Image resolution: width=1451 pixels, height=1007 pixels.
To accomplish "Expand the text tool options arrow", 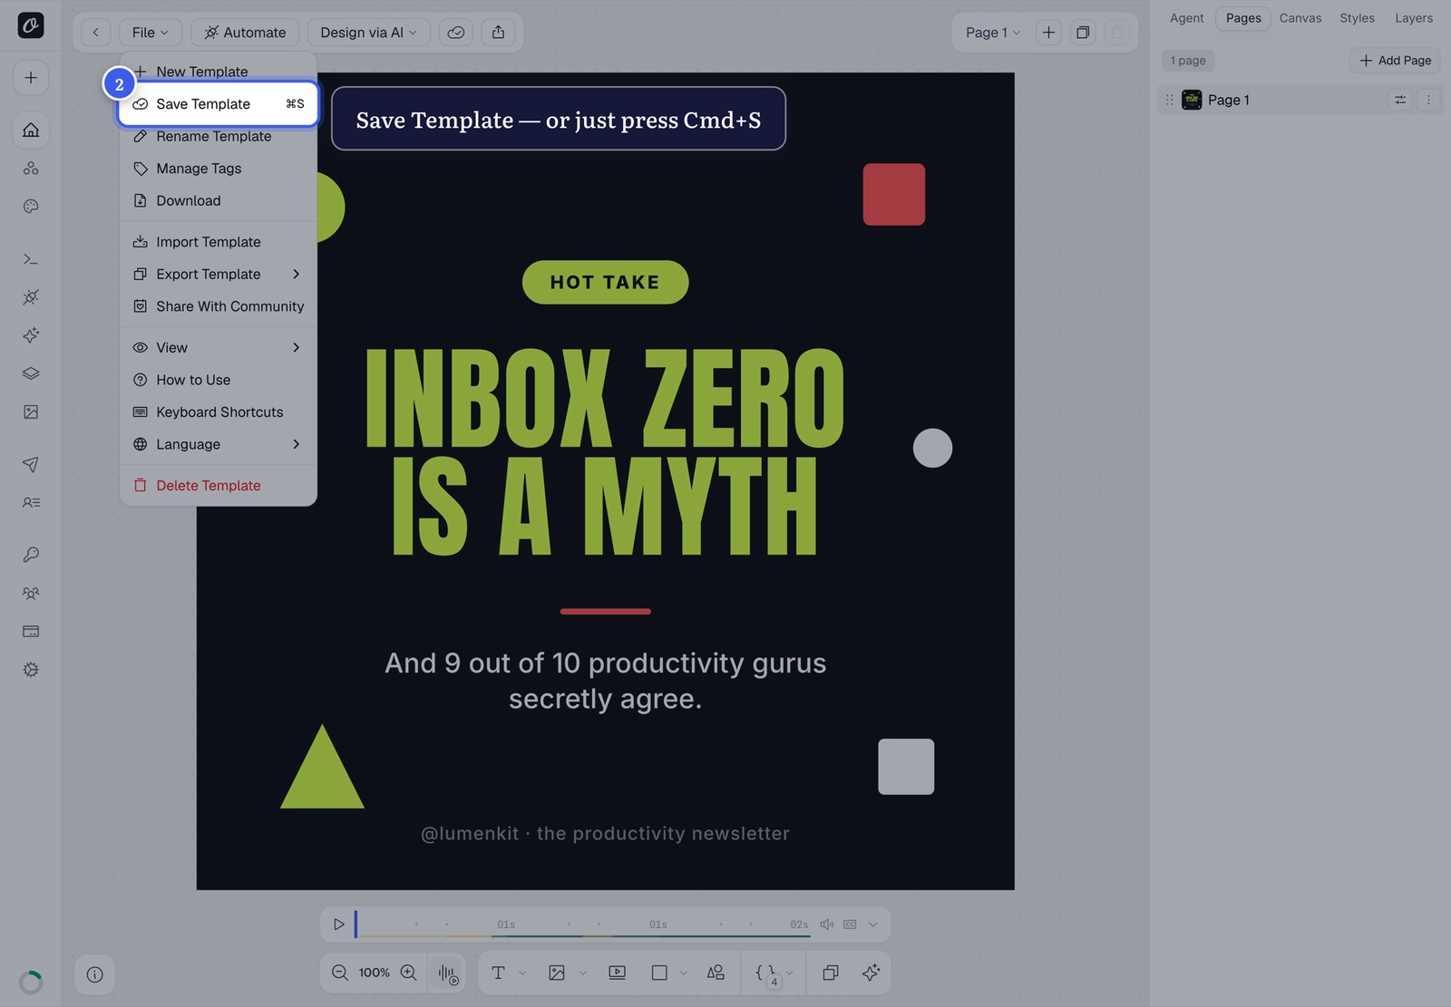I will [522, 973].
